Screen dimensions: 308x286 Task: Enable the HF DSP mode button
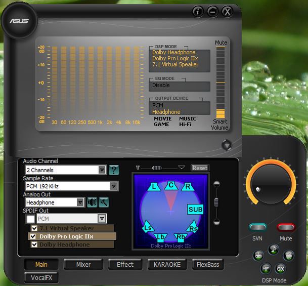pos(266,269)
